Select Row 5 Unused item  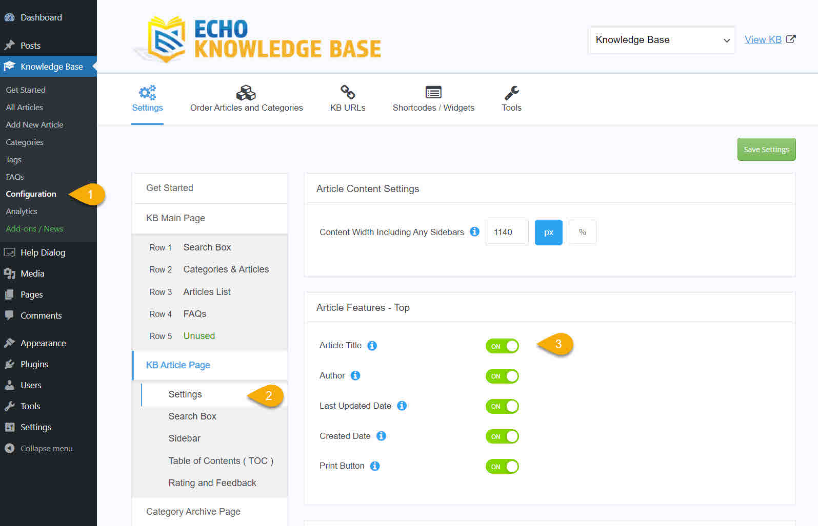click(209, 336)
